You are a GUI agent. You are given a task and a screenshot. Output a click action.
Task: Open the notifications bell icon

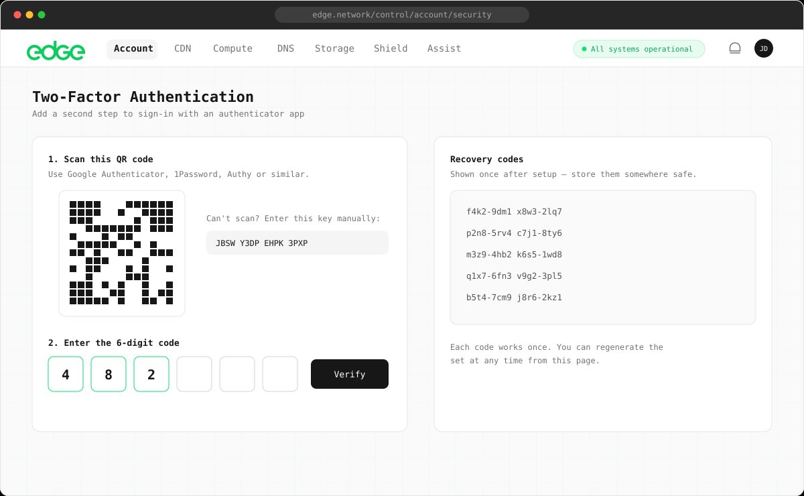click(735, 48)
